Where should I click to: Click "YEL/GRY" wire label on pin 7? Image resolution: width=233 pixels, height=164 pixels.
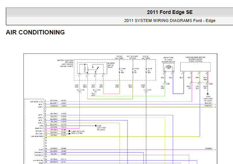(x=54, y=116)
